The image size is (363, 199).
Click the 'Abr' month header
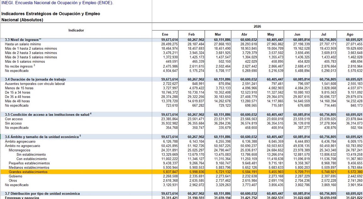[x=244, y=34]
